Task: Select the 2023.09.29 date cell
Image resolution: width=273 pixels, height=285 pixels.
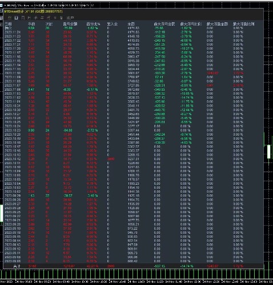Action: click(x=13, y=196)
